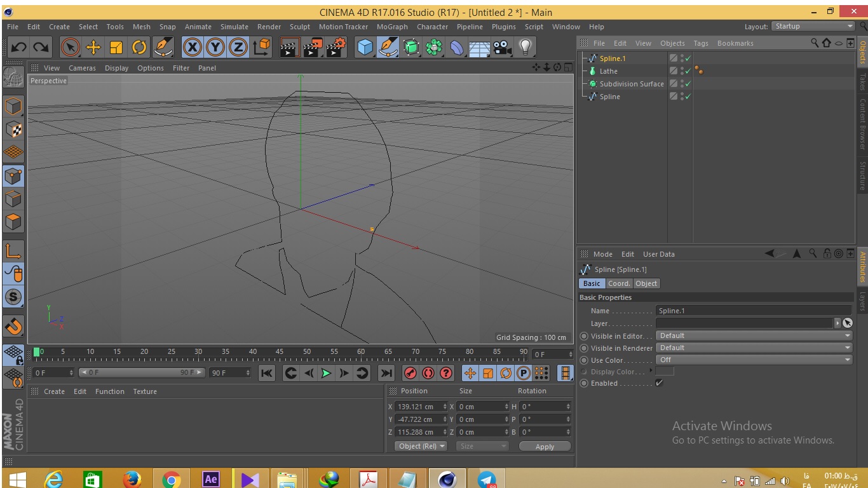Go to start of animation
868x488 pixels.
pos(267,373)
